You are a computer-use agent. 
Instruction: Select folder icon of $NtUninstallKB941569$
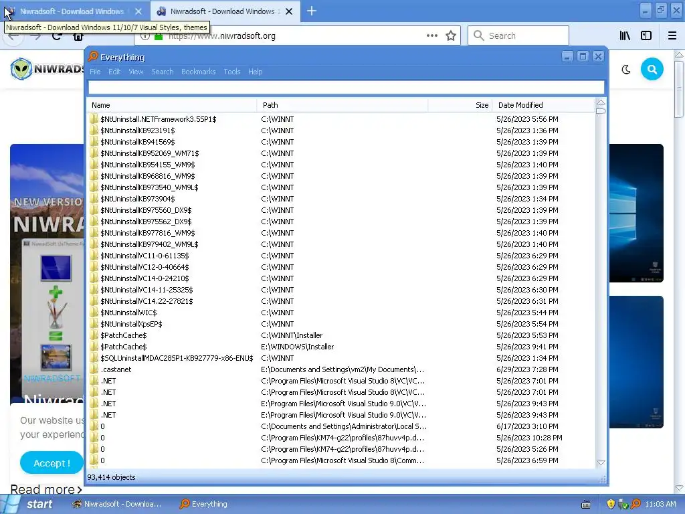pyautogui.click(x=94, y=142)
